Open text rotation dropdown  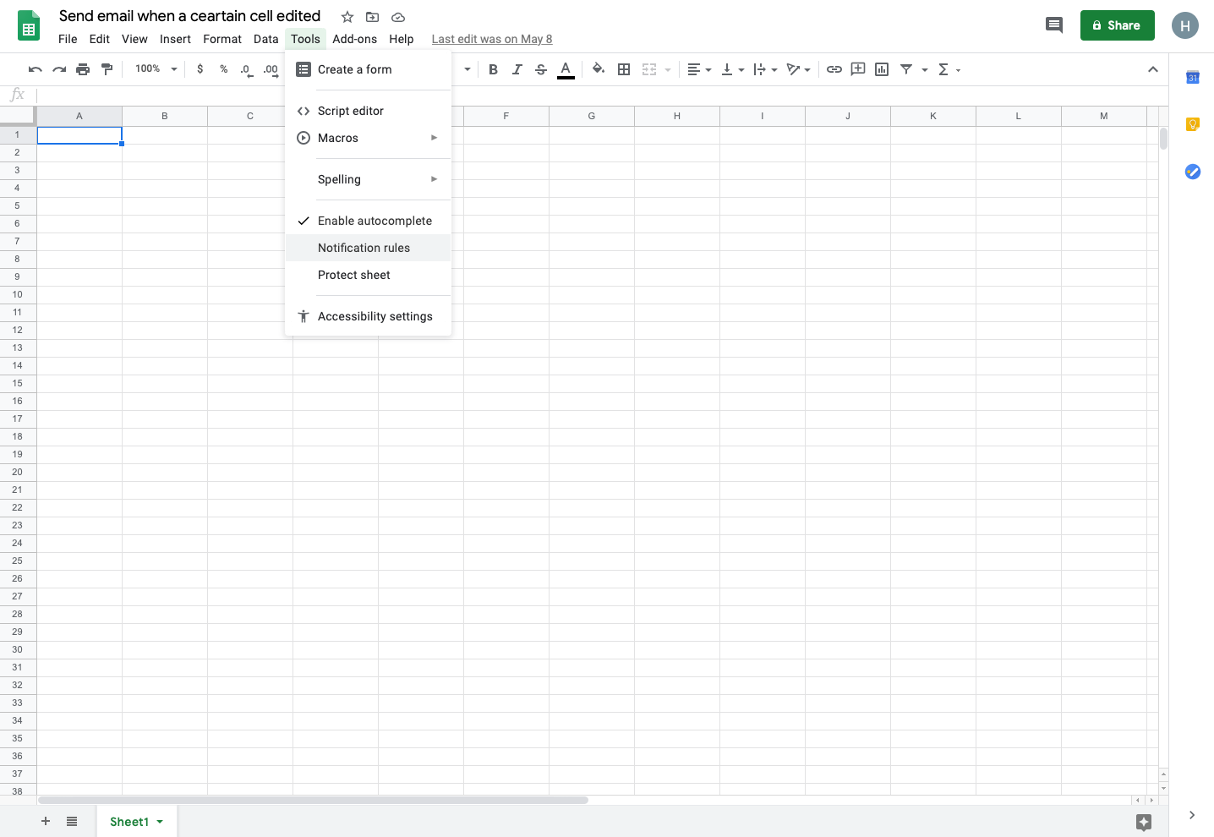(798, 69)
